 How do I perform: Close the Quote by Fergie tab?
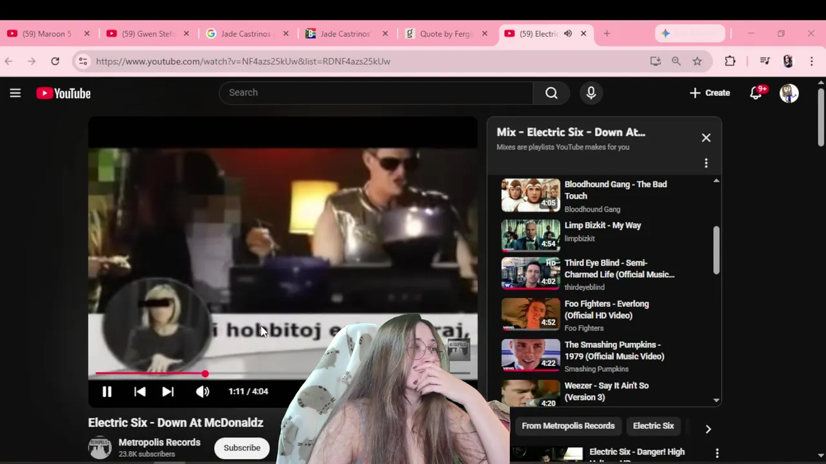485,34
